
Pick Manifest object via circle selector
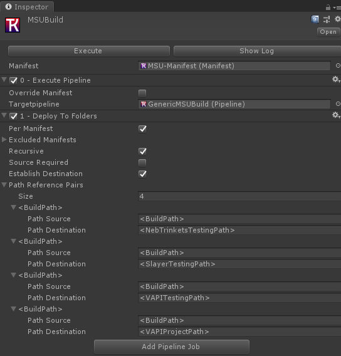[x=338, y=66]
